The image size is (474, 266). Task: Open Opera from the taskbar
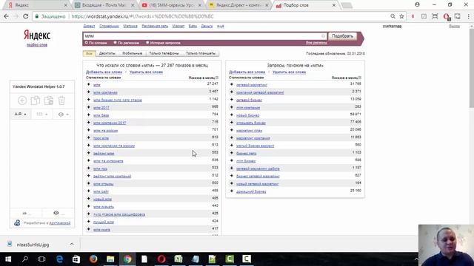click(x=161, y=259)
